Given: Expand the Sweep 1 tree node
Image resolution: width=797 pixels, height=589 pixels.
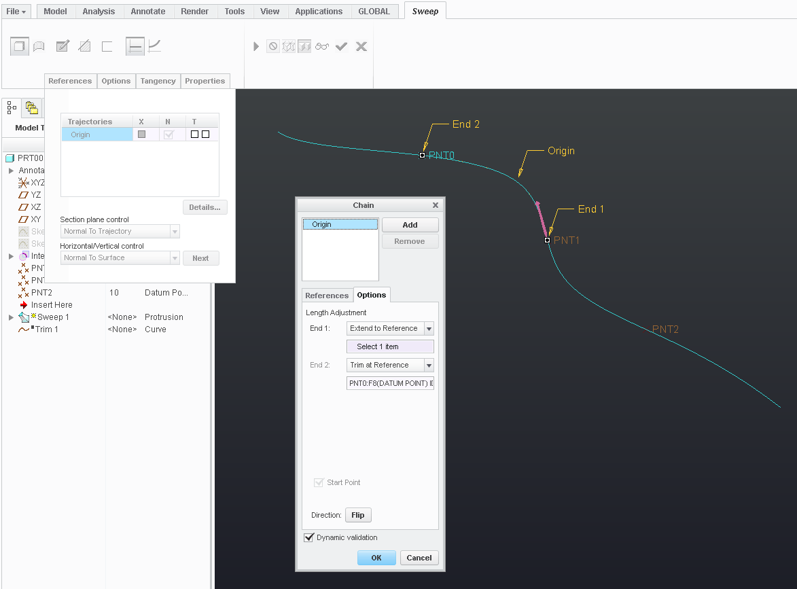Looking at the screenshot, I should tap(11, 317).
